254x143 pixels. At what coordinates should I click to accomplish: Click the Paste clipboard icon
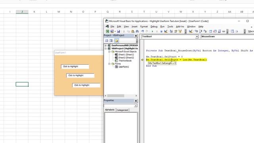coord(133,31)
